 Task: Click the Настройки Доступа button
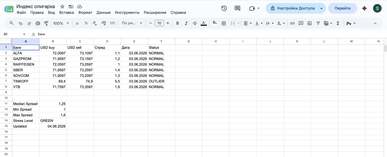point(292,8)
